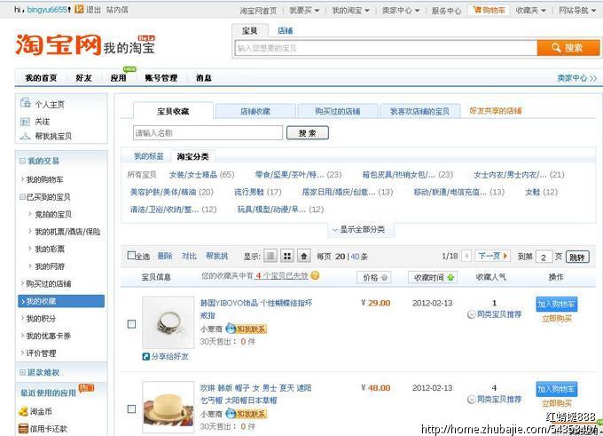Open the 我要买 dropdown menu
Screen dimensions: 603x436
(304, 10)
